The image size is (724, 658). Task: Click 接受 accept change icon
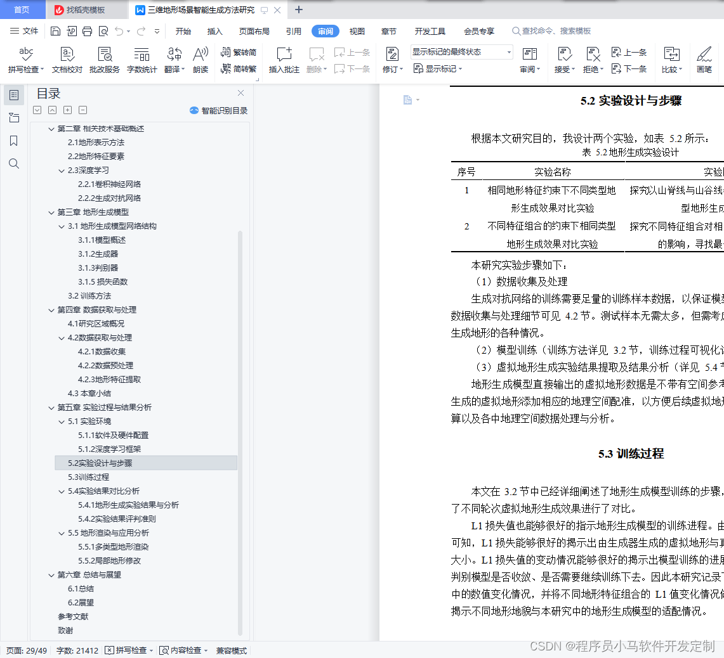(564, 55)
